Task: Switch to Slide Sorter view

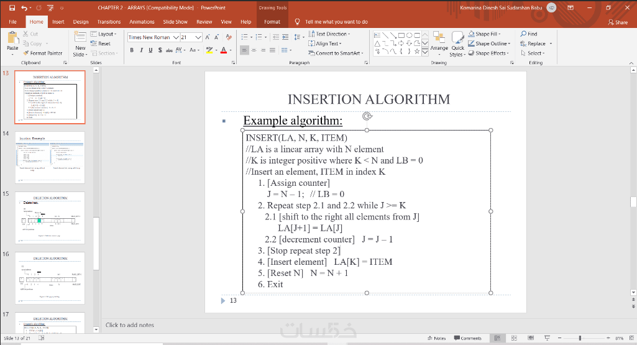Action: click(x=514, y=338)
